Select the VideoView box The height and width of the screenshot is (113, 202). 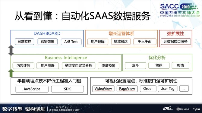103,89
